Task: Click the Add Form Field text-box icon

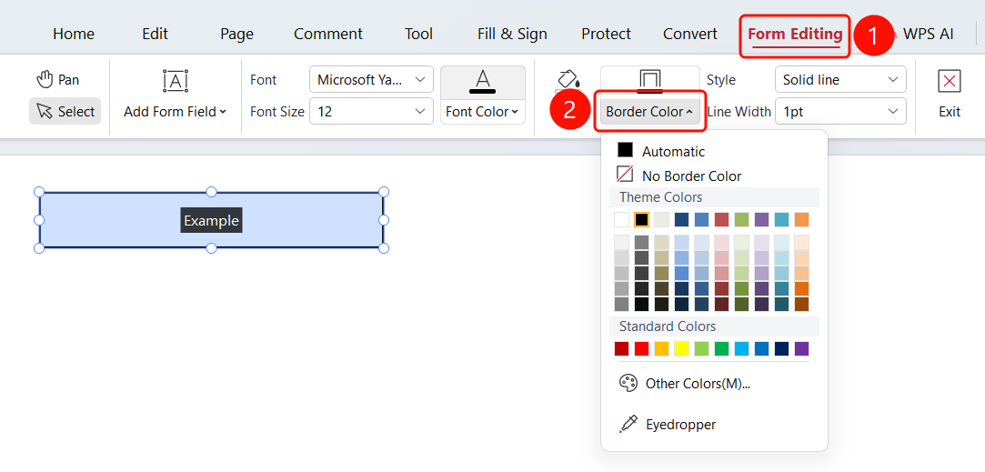Action: tap(176, 80)
